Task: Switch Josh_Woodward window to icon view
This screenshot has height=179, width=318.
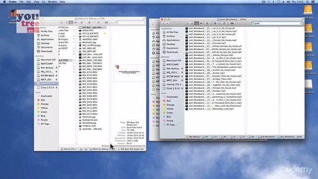Action: point(188,23)
